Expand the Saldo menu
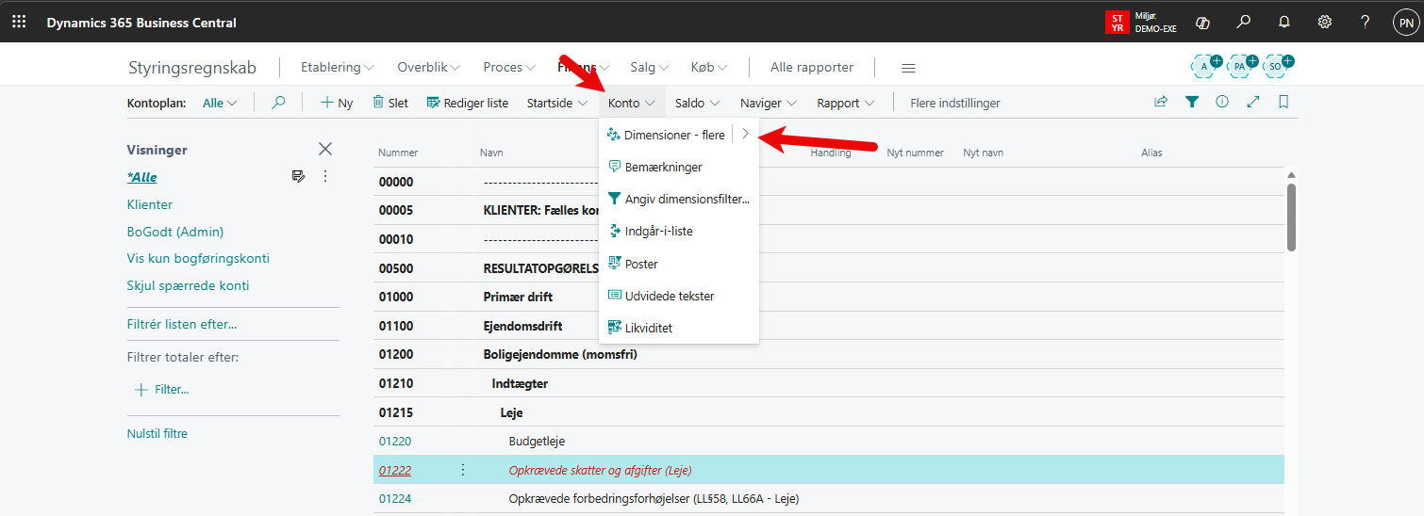The image size is (1424, 516). click(697, 103)
